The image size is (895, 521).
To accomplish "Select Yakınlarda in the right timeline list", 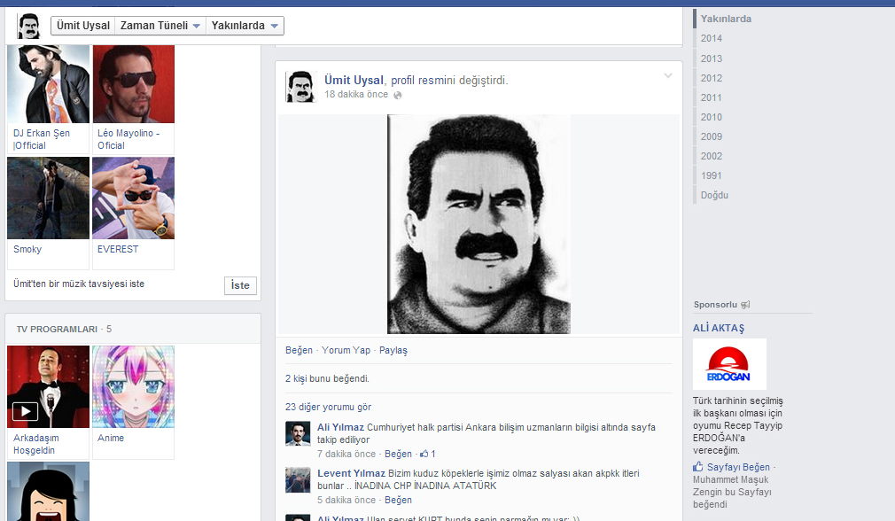I will pos(726,19).
